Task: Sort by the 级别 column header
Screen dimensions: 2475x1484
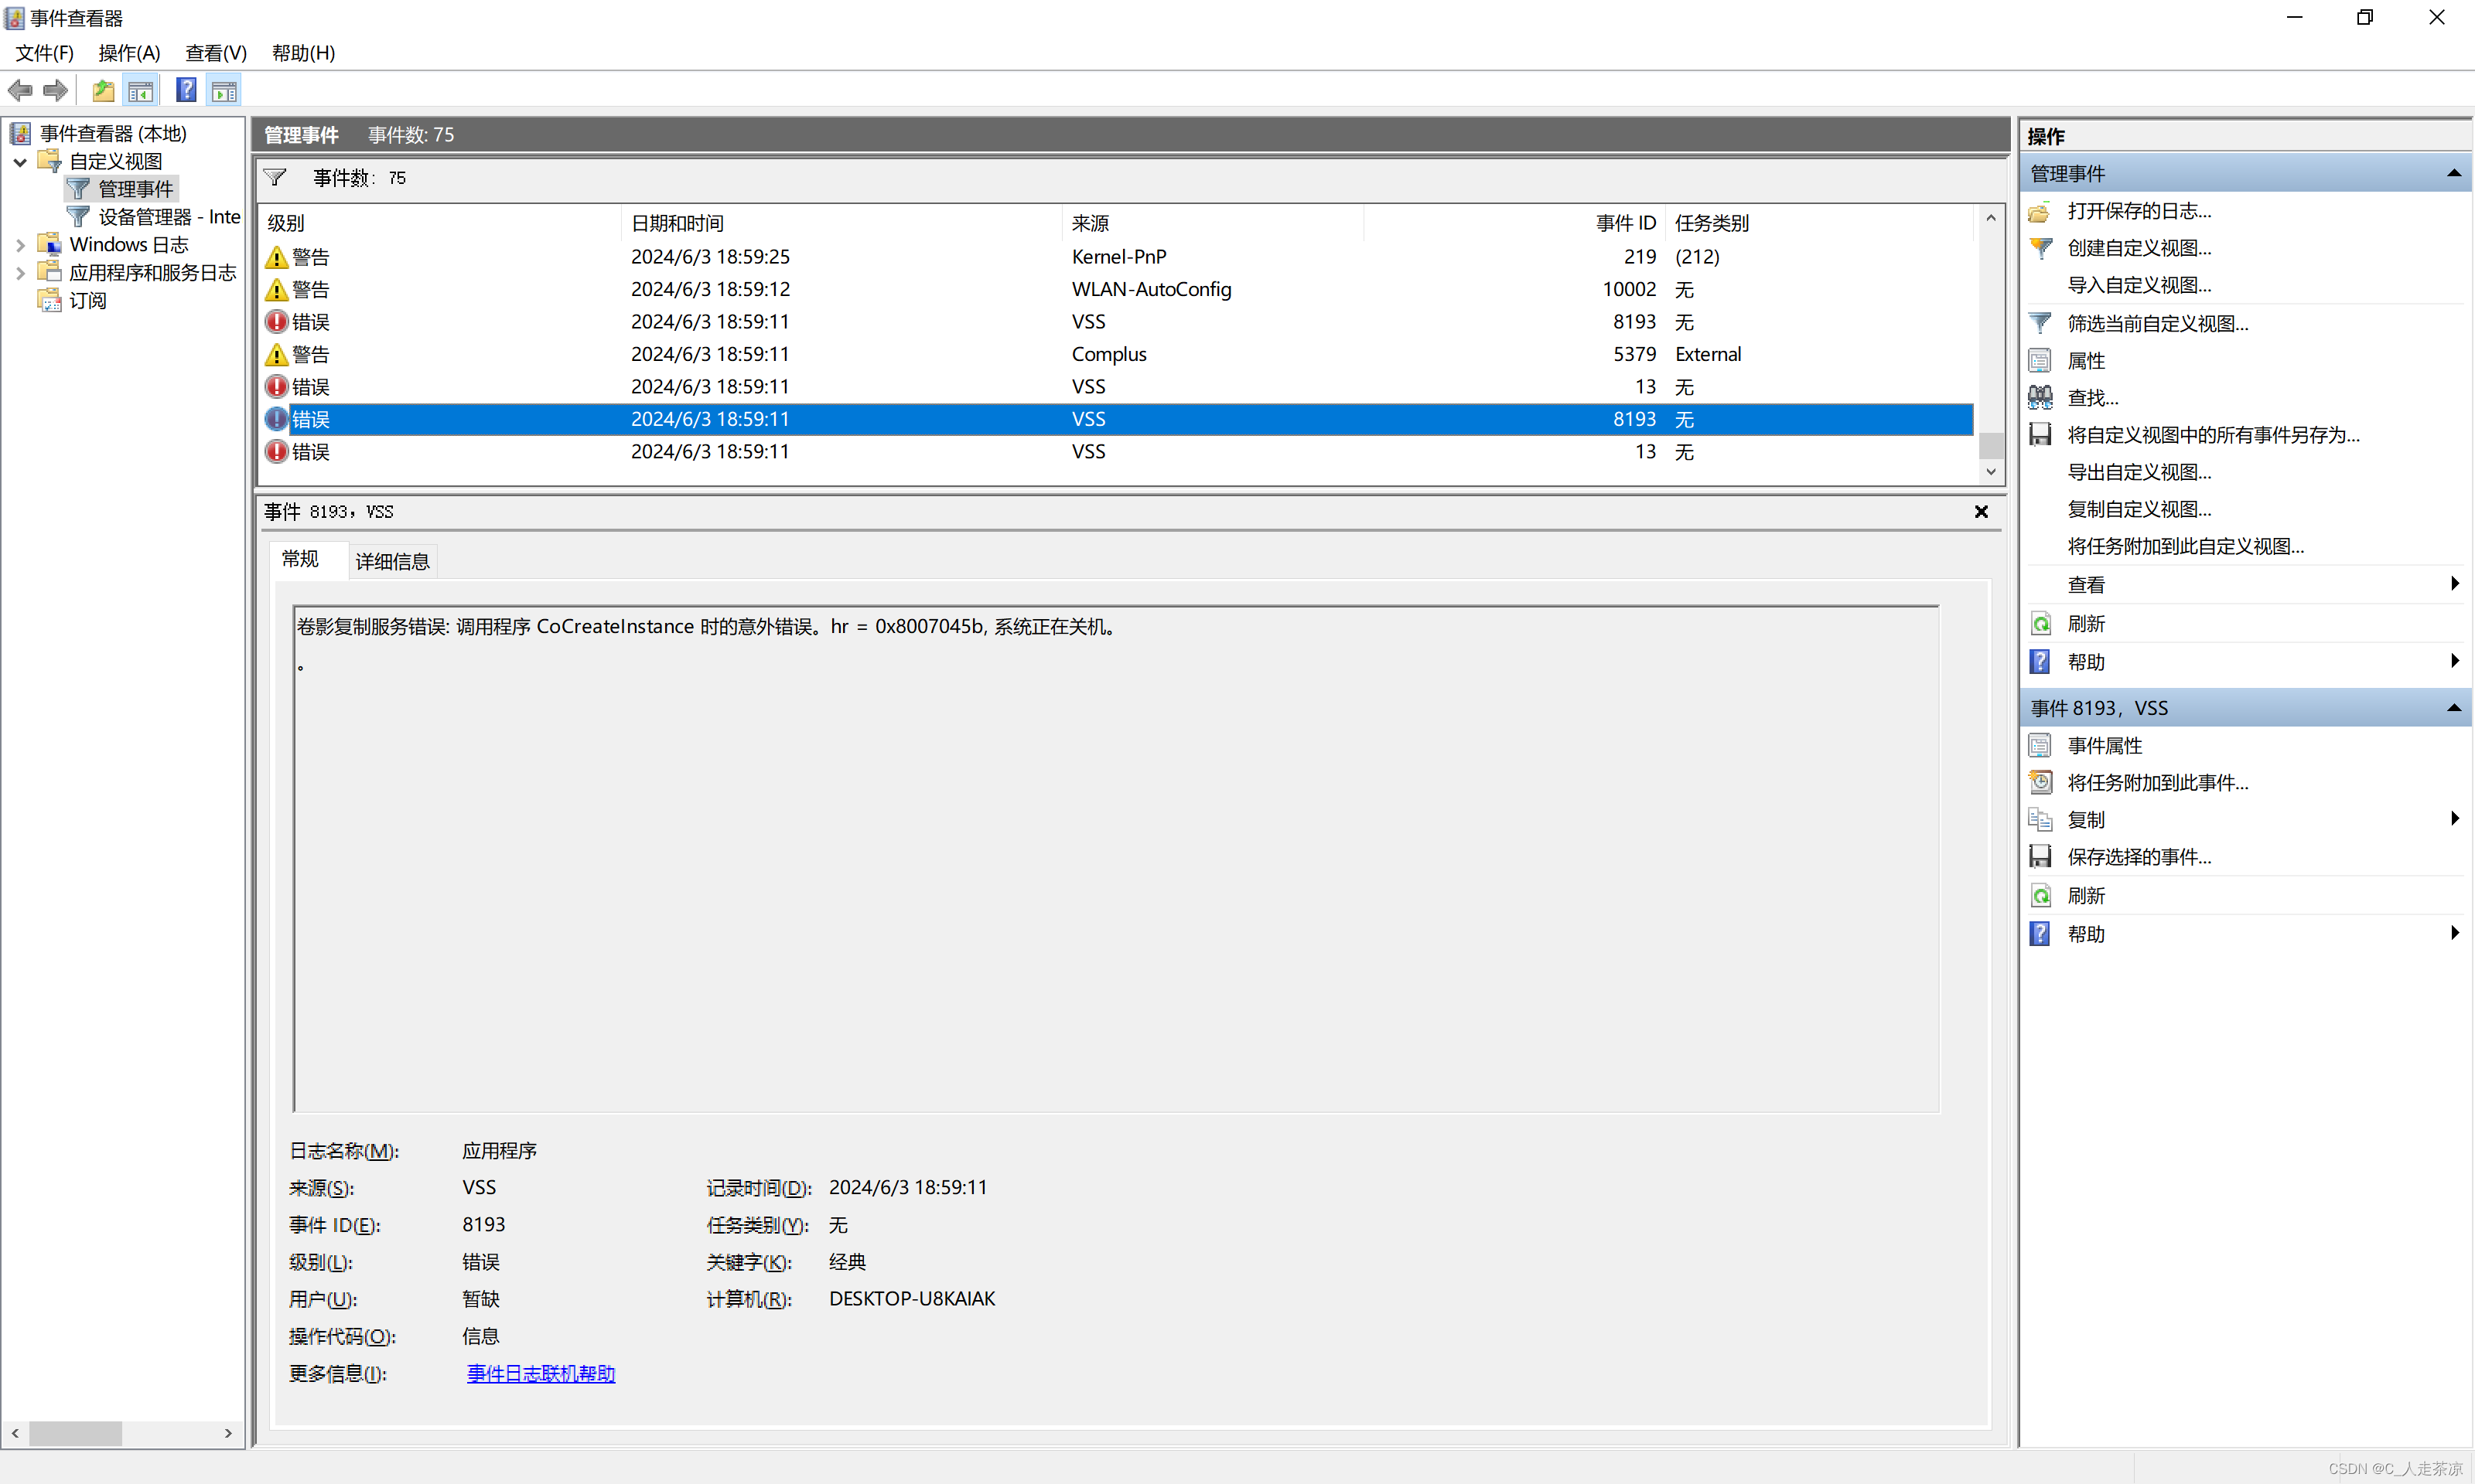Action: [x=440, y=223]
